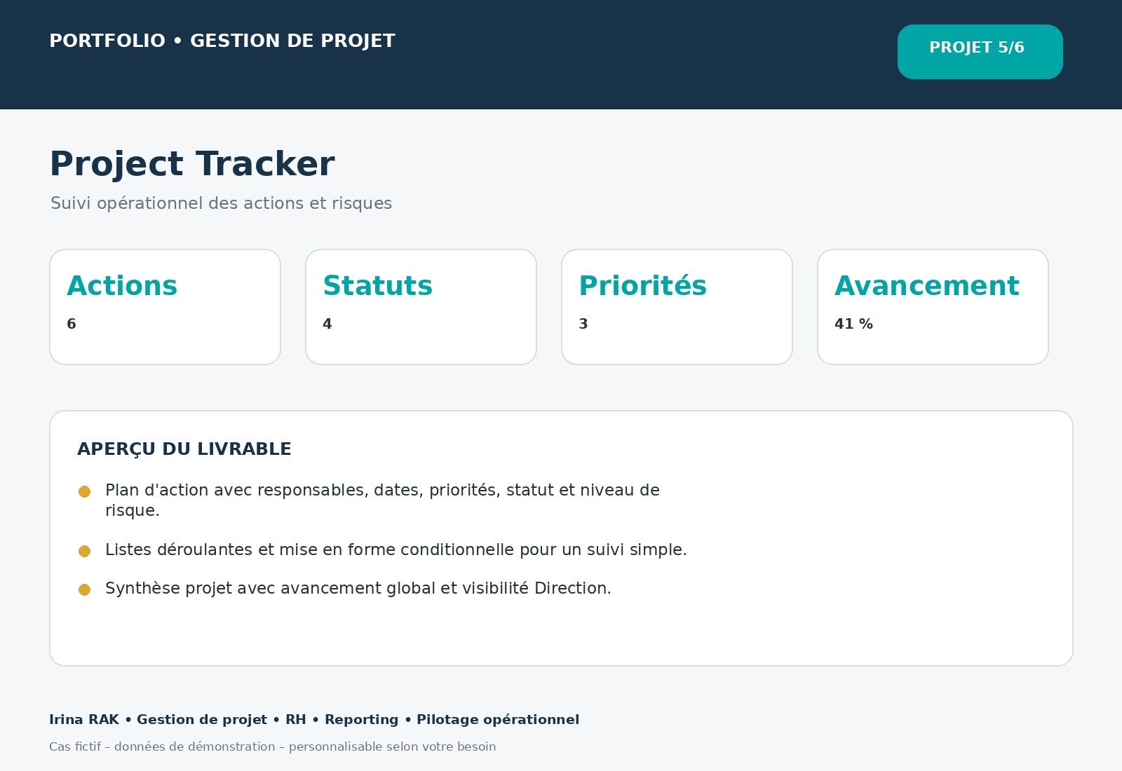Click the APERÇU DU LIVRABLE heading
Viewport: 1122px width, 771px height.
click(184, 449)
